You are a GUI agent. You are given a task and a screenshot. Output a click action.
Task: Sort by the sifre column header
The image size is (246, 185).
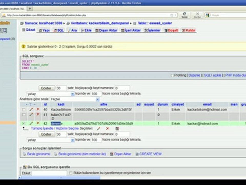tap(104, 105)
